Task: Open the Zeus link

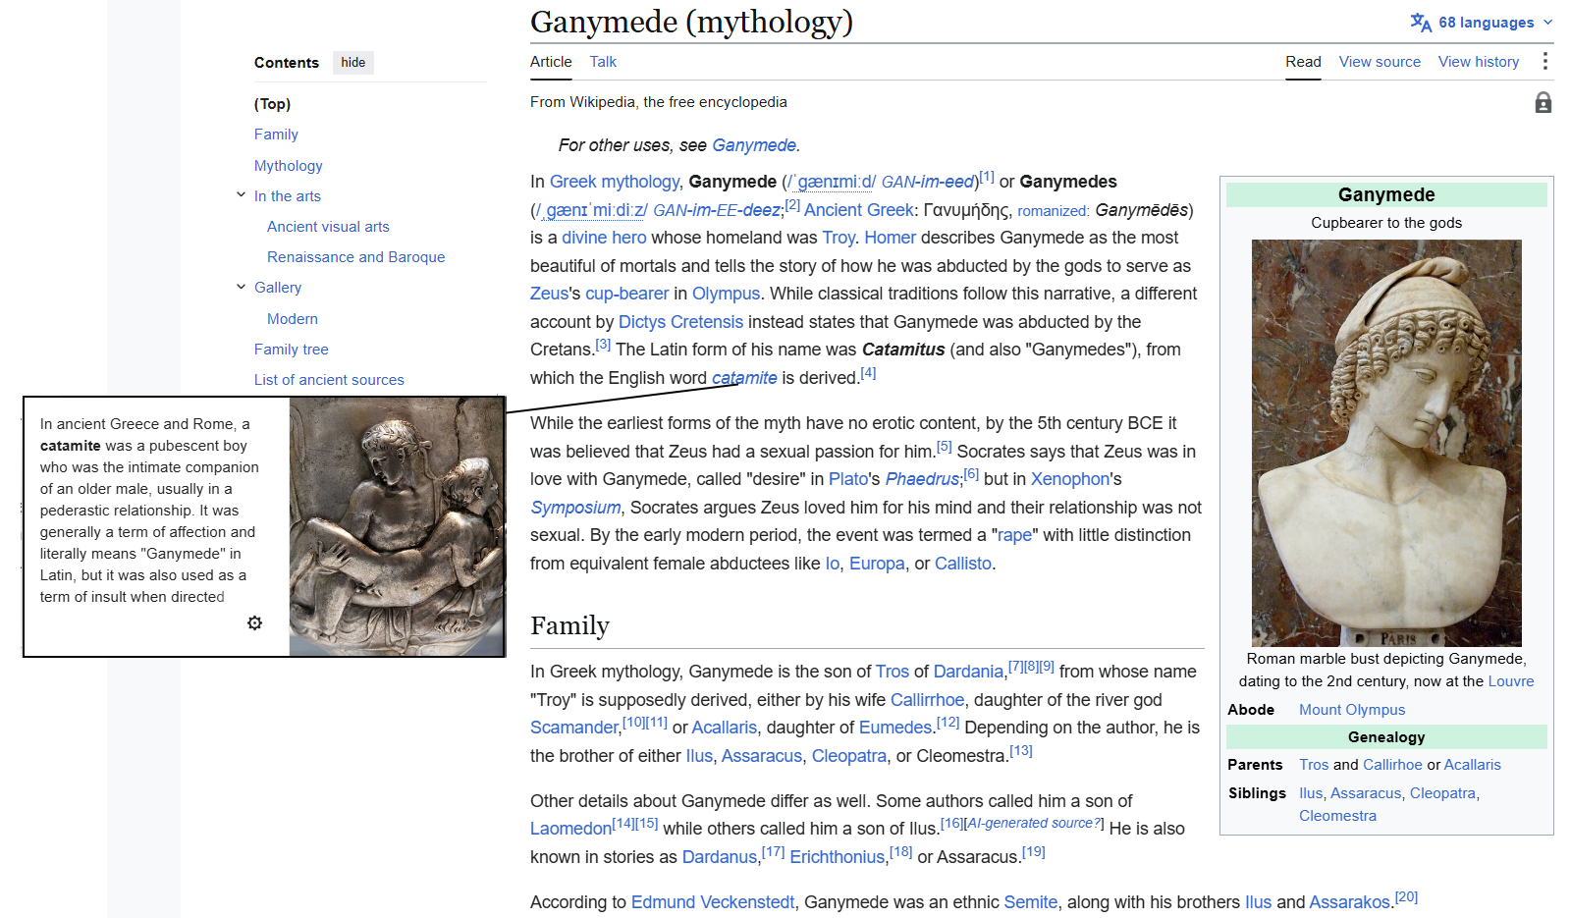Action: [x=549, y=294]
